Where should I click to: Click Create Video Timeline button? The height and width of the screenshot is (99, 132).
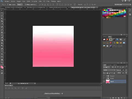[52, 94]
